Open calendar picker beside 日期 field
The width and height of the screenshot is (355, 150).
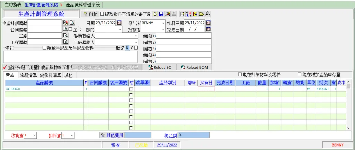pyautogui.click(x=119, y=23)
